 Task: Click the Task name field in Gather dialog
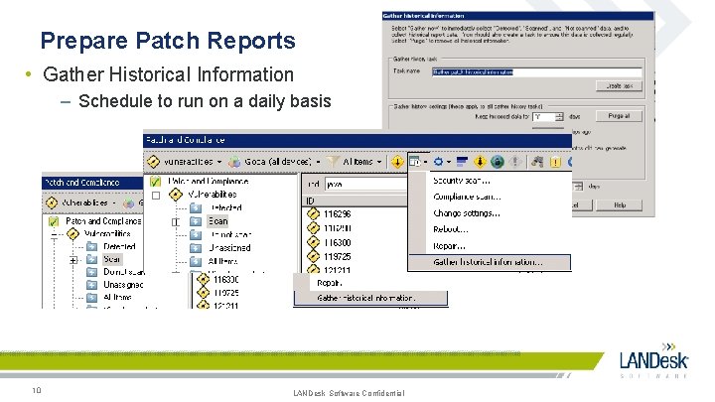(x=536, y=72)
